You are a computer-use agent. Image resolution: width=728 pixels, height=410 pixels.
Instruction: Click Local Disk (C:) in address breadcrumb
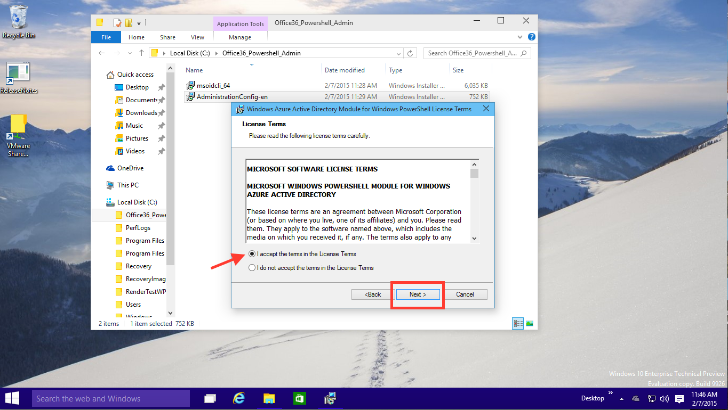coord(190,53)
